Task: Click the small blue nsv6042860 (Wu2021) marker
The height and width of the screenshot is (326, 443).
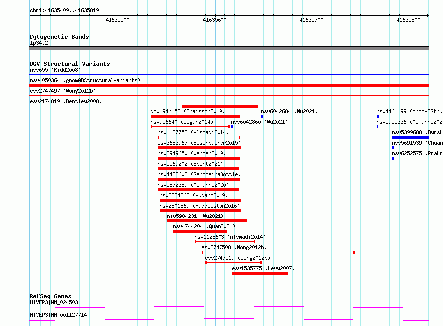Action: [232, 127]
